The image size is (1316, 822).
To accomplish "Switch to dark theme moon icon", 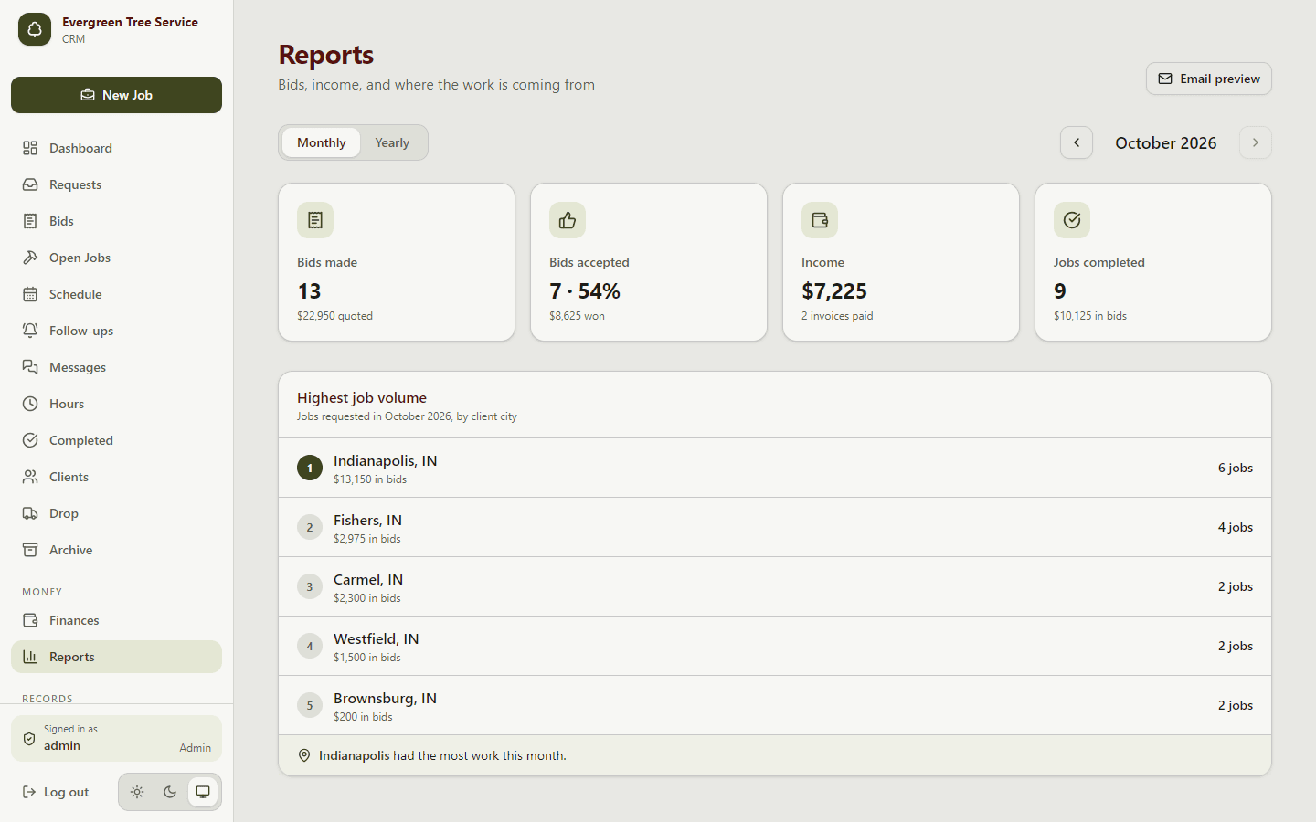I will 170,792.
